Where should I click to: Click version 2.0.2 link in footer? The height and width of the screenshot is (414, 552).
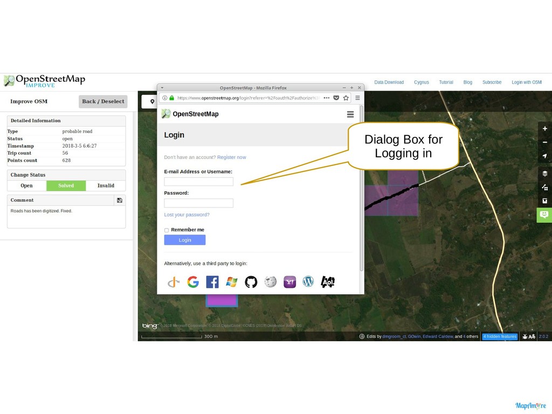(x=543, y=336)
